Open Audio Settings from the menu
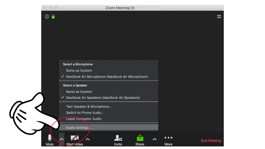 (79, 128)
